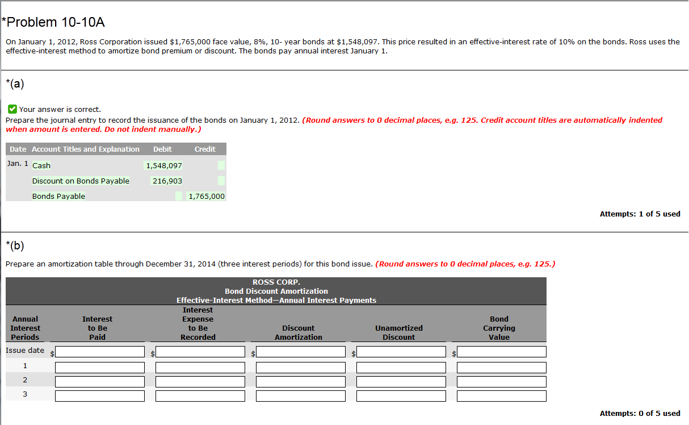Click the "Unamortized Discount" column header
The image size is (689, 425).
coord(399,332)
